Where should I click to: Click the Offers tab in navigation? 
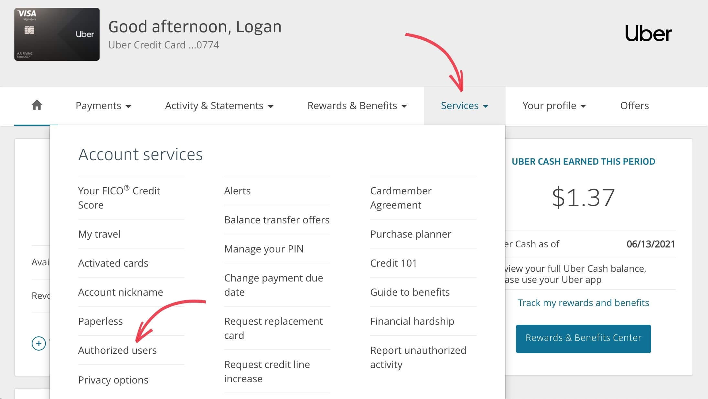635,105
